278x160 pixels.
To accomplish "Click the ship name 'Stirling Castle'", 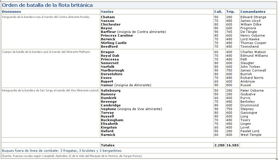I will pos(114,43).
